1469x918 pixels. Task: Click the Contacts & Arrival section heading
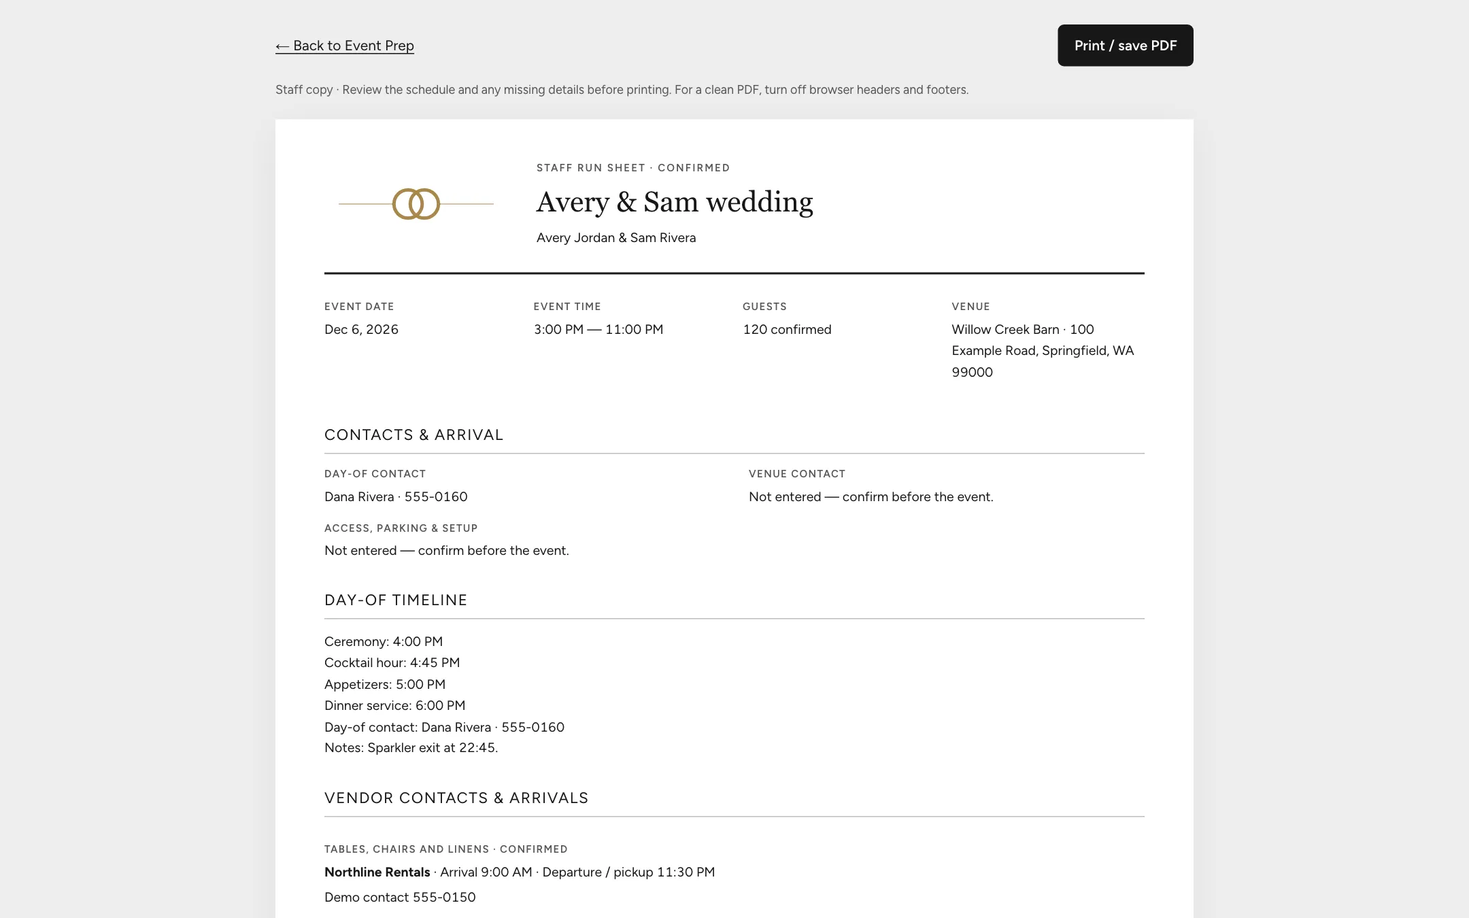tap(413, 435)
